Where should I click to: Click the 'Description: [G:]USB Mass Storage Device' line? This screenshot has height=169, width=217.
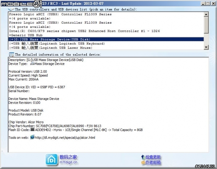point(46,60)
